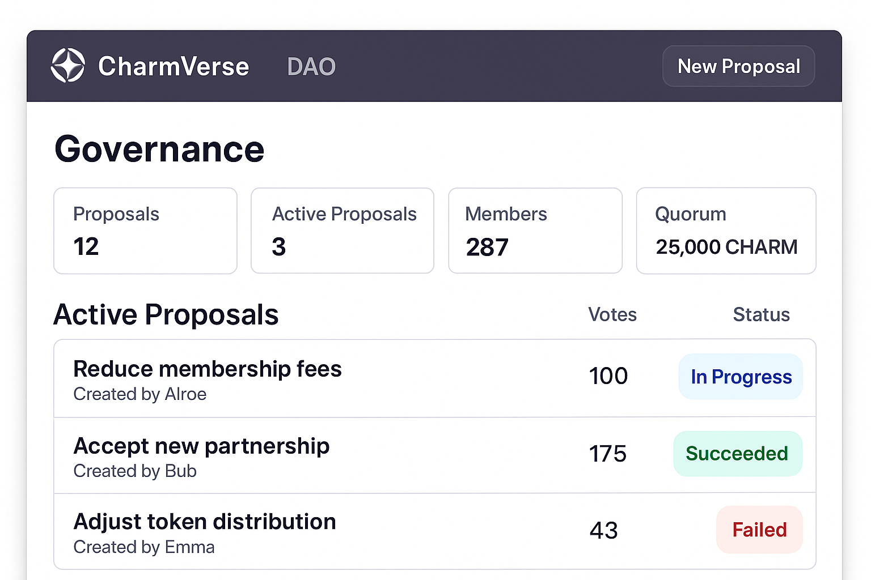
Task: Toggle the Failed badge on Adjust token distribution
Action: [x=759, y=530]
